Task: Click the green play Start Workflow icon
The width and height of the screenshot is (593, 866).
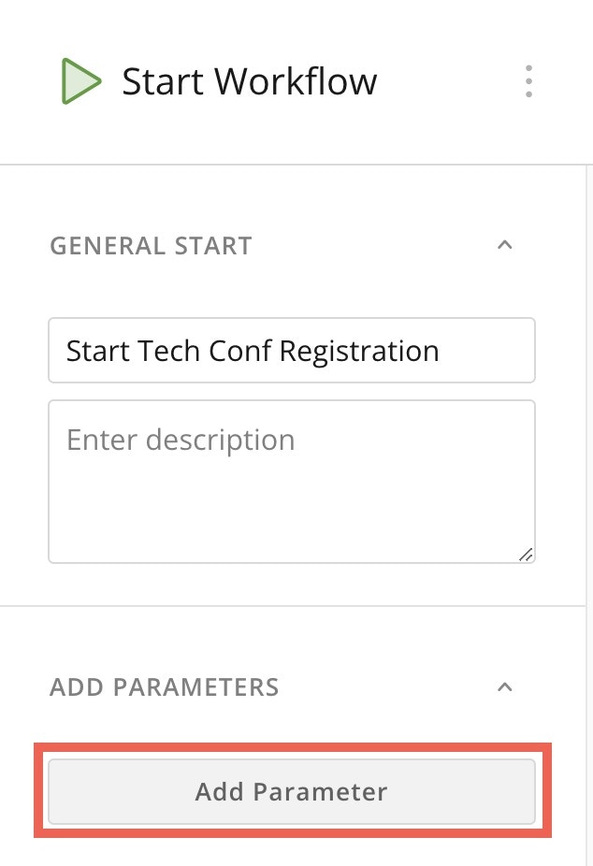Action: (x=81, y=81)
